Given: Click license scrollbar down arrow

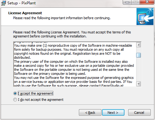Looking at the screenshot, I should pyautogui.click(x=139, y=84).
